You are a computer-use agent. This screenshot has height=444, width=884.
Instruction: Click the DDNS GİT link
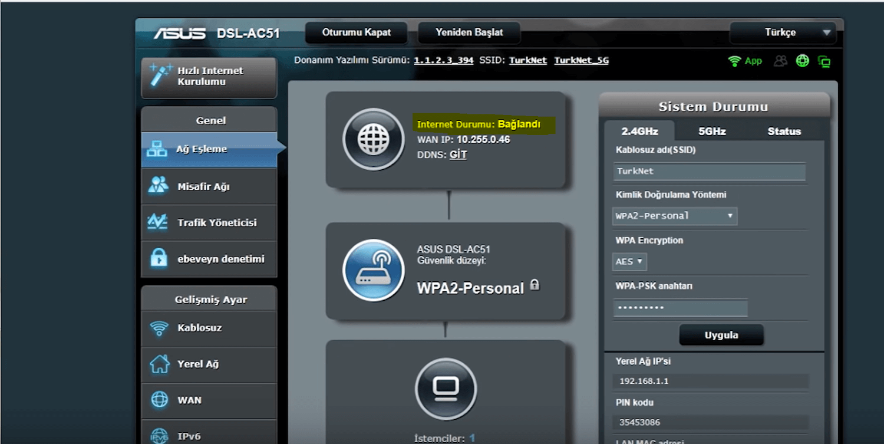(458, 154)
